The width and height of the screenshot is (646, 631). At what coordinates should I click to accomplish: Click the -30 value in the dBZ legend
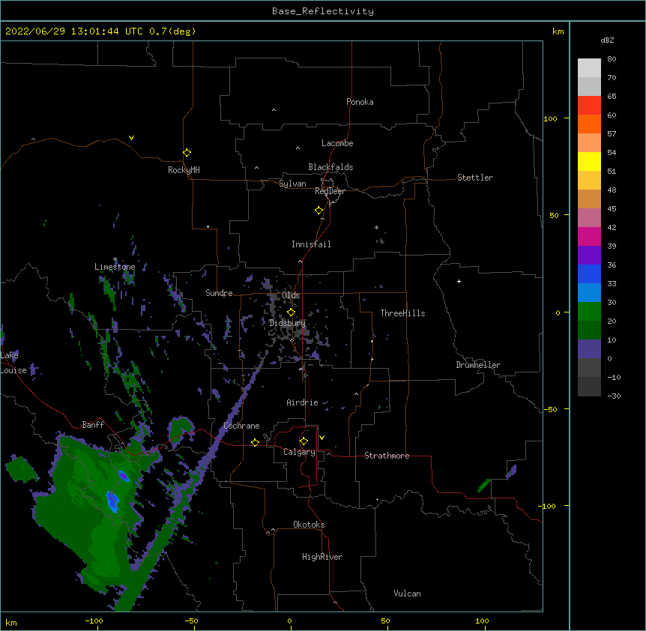click(x=614, y=396)
